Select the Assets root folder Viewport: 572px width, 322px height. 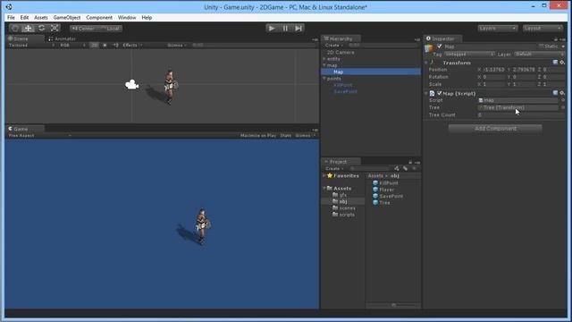pos(342,189)
